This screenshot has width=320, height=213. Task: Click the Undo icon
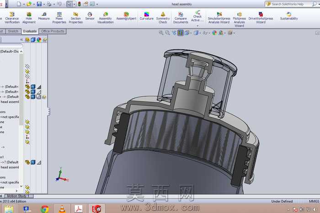(x=59, y=4)
